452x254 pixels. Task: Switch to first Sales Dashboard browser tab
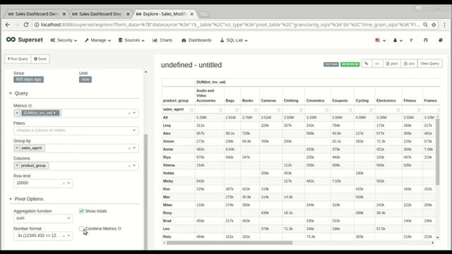36,14
